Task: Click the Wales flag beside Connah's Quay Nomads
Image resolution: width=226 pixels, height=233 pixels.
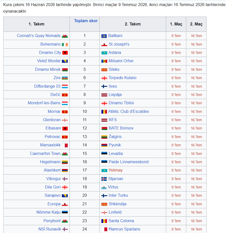Action: click(65, 36)
